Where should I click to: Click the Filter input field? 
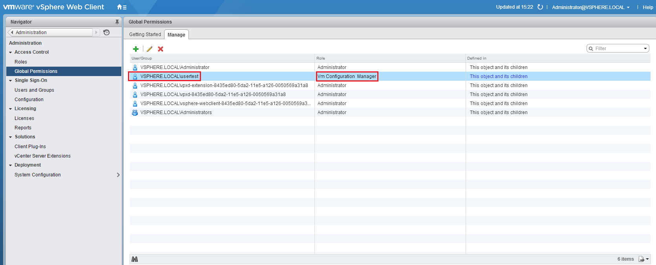click(618, 49)
